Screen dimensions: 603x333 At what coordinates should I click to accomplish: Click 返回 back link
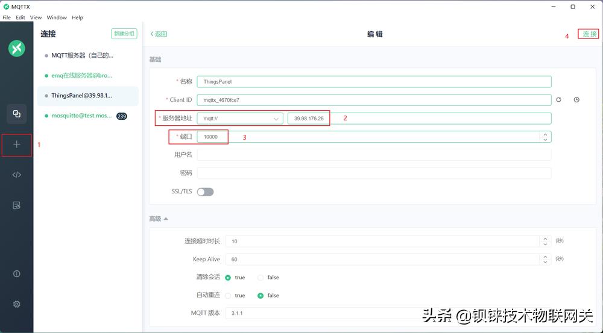pyautogui.click(x=159, y=34)
